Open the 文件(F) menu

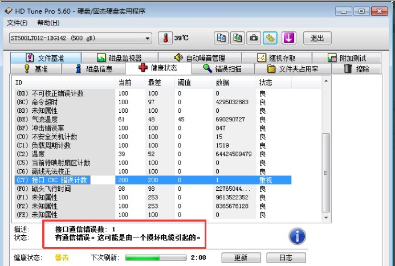[x=17, y=23]
